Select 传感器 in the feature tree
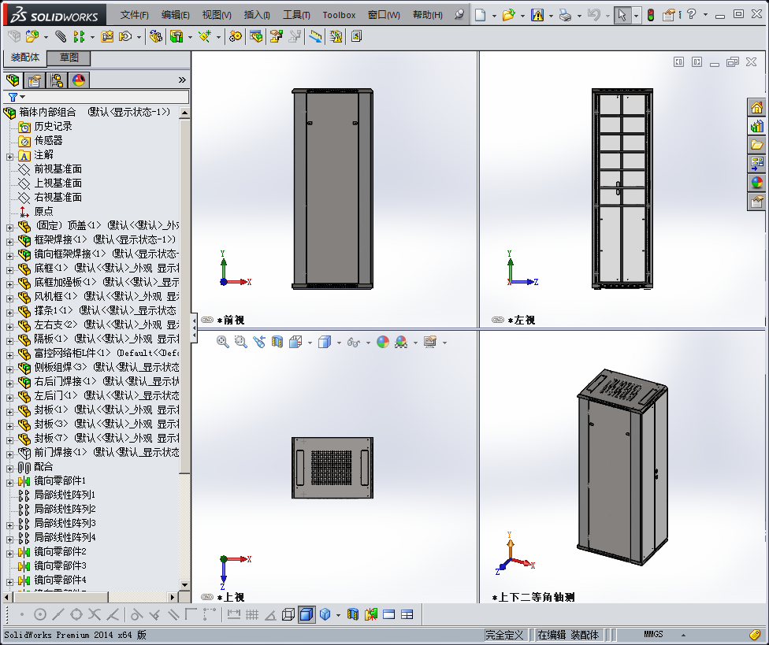This screenshot has width=769, height=645. pos(49,141)
